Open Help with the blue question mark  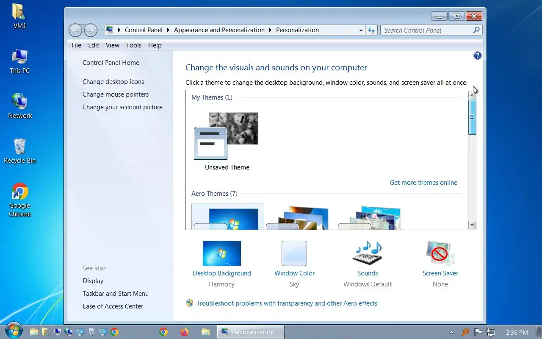(x=477, y=56)
